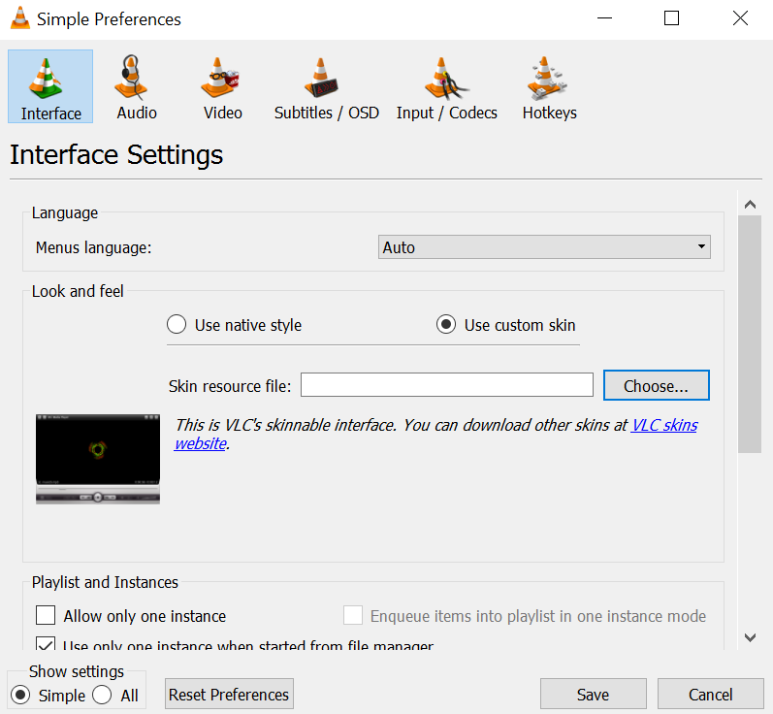The width and height of the screenshot is (773, 714).
Task: Click scrollbar down arrow
Action: coord(749,637)
